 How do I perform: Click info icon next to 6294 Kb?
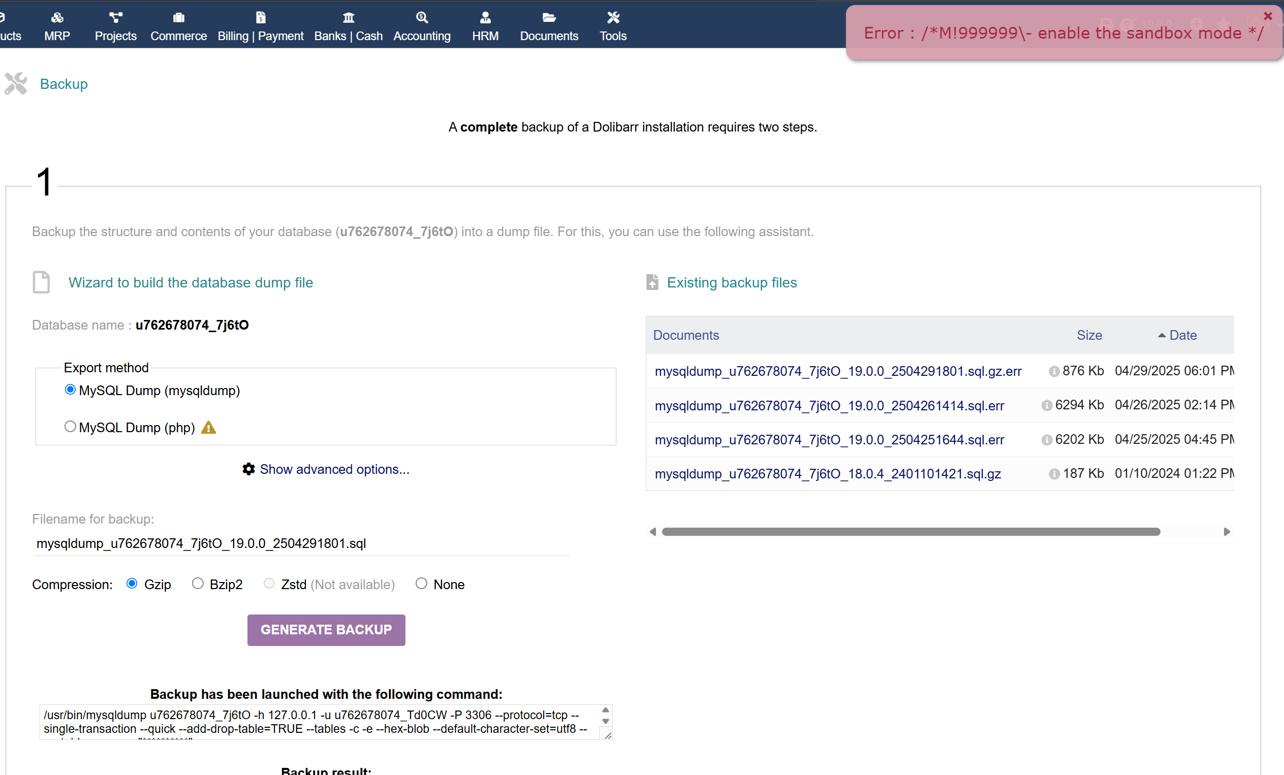(1047, 406)
